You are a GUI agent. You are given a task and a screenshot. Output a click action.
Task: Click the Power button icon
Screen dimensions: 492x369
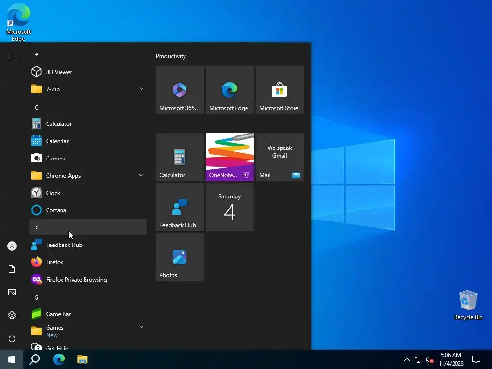[12, 338]
